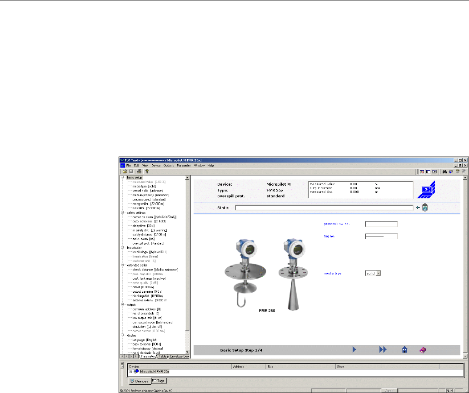This screenshot has width=469, height=393.
Task: Open the media type dropdown
Action: coord(379,273)
